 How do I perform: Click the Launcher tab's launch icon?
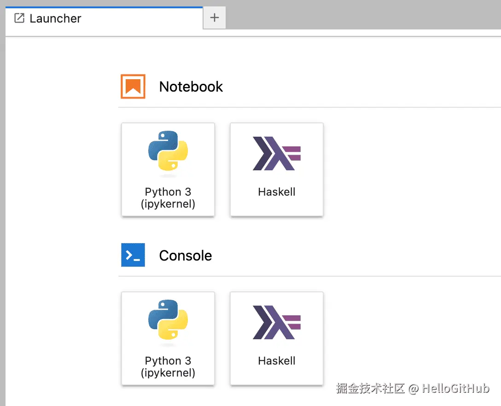(x=19, y=18)
